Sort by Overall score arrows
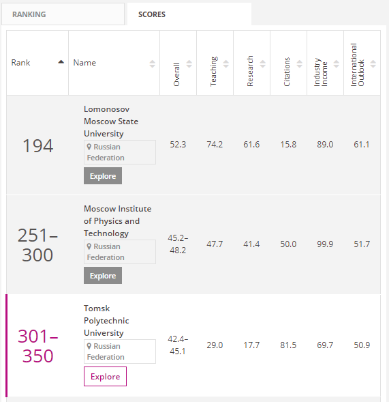This screenshot has width=389, height=402. [x=189, y=64]
